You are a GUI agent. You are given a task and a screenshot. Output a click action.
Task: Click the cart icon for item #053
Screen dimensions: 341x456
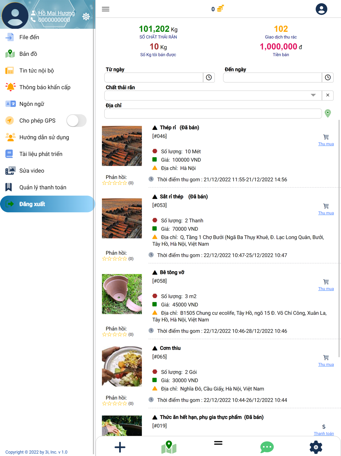pyautogui.click(x=326, y=206)
